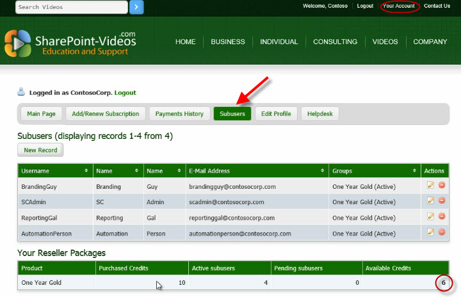
Task: Open the Helpdesk tab
Action: (x=320, y=114)
